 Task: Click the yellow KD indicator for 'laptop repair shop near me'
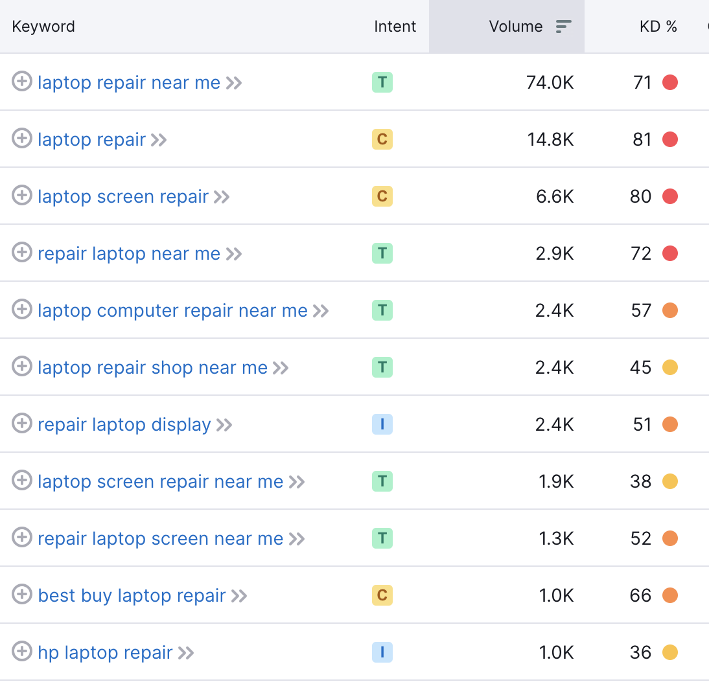(670, 367)
